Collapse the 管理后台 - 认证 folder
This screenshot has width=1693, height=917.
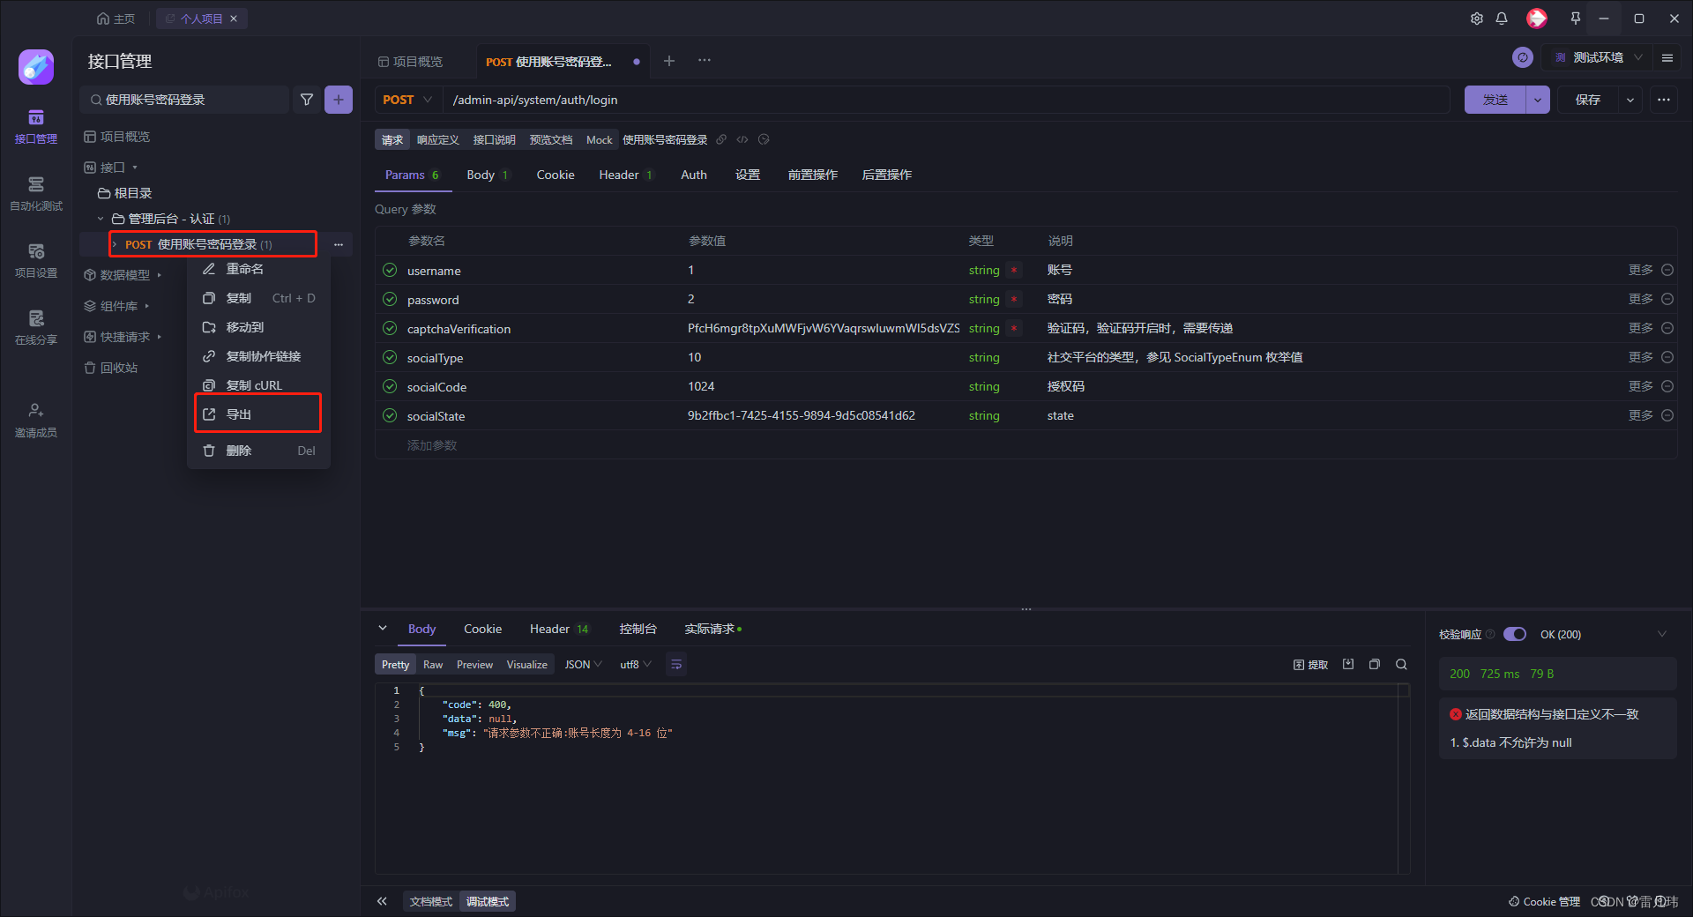[101, 219]
